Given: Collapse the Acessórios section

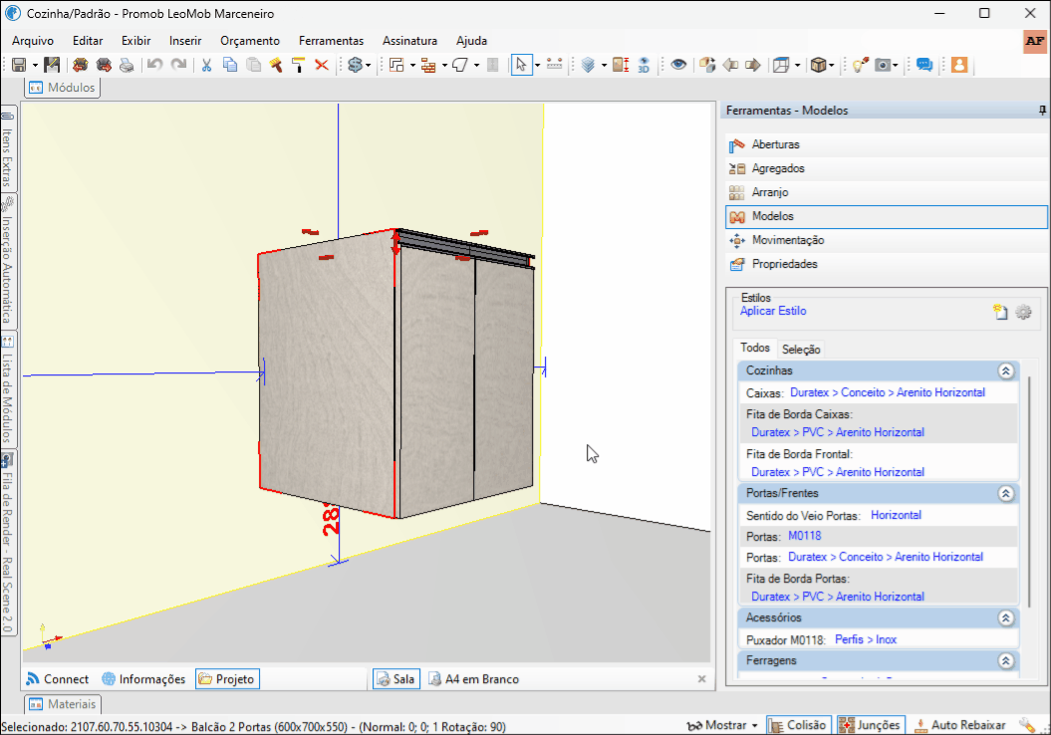Looking at the screenshot, I should [x=1005, y=617].
